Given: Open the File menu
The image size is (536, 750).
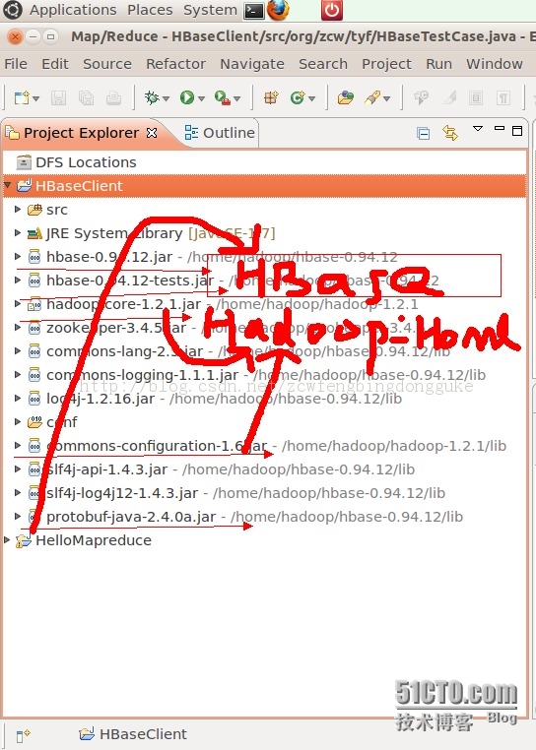Looking at the screenshot, I should (16, 64).
